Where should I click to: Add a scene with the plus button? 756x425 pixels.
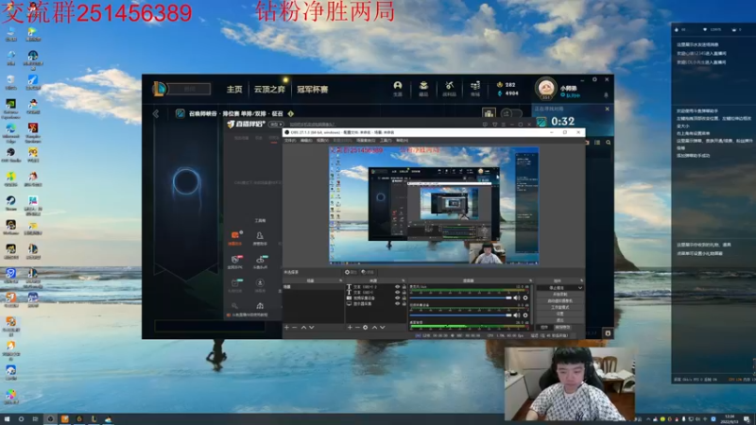(x=287, y=327)
